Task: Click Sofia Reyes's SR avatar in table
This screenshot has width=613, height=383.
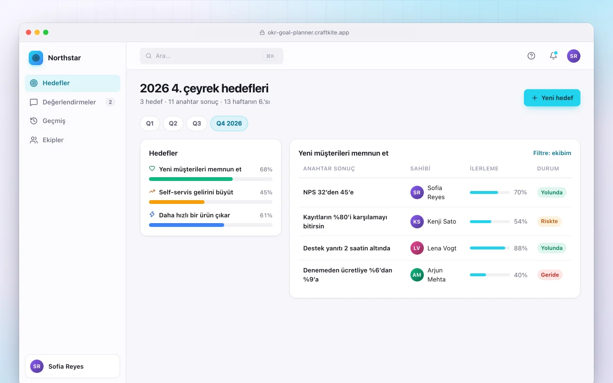Action: pos(417,192)
